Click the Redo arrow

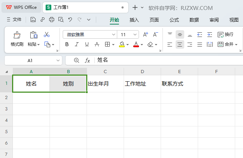coord(79,20)
